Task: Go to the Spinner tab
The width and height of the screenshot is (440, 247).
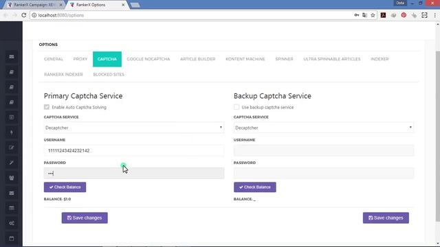Action: click(284, 59)
